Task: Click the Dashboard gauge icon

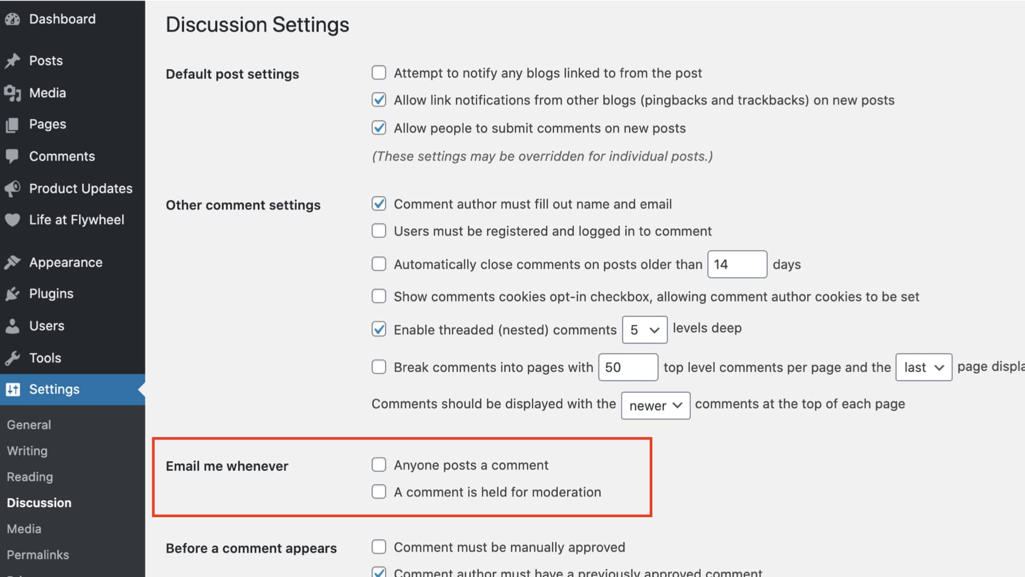Action: coord(12,19)
